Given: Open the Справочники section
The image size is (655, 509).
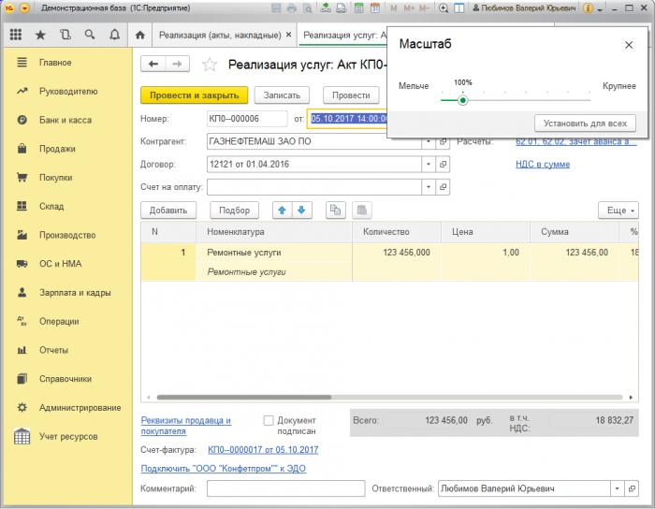Looking at the screenshot, I should coord(67,379).
